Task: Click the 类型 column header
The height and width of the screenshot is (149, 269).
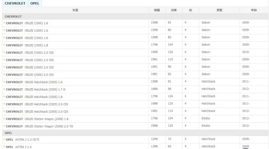Action: (x=219, y=10)
